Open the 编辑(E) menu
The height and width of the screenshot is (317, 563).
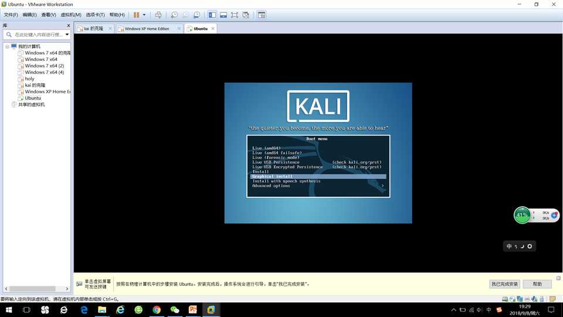click(x=29, y=15)
